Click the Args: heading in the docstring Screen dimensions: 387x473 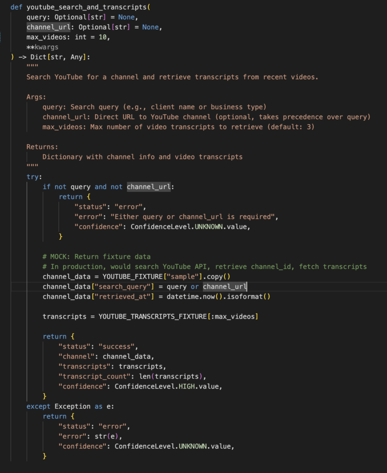point(36,97)
